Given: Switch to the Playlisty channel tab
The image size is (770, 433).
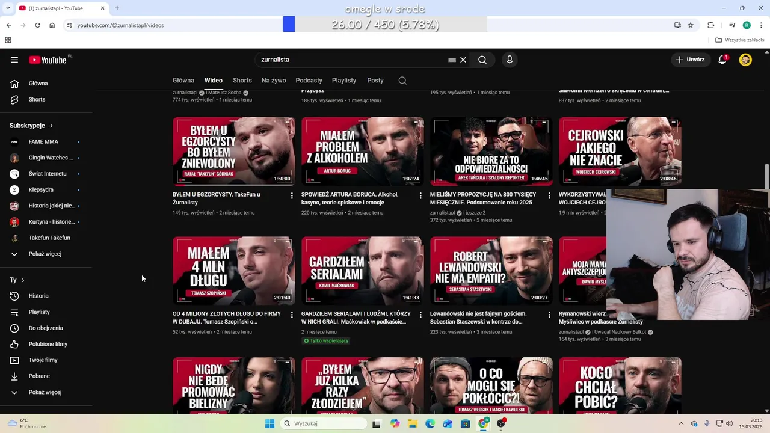Looking at the screenshot, I should [344, 81].
